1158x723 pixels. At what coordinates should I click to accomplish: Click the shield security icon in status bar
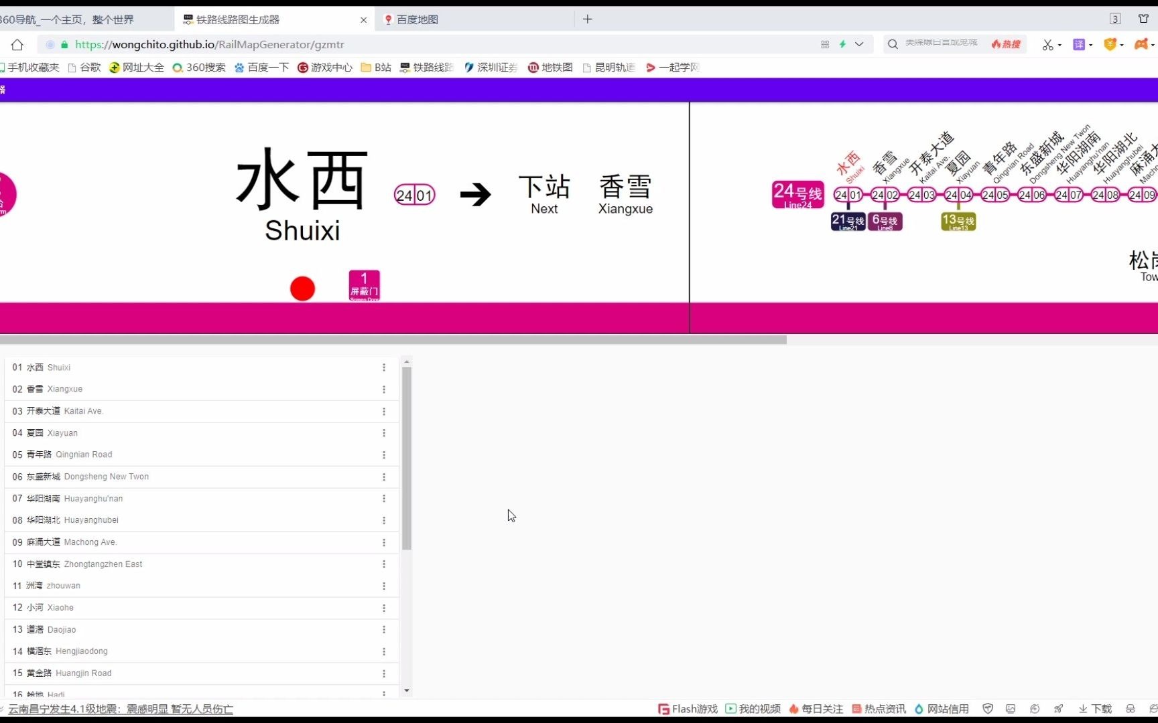click(988, 709)
